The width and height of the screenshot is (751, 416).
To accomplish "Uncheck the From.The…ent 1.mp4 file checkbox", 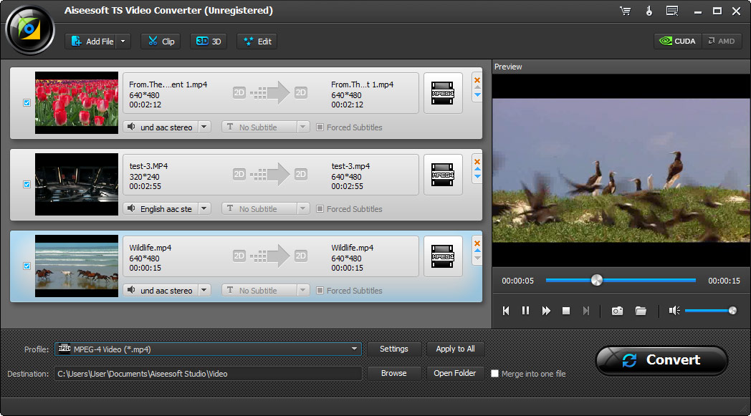I will [x=27, y=102].
